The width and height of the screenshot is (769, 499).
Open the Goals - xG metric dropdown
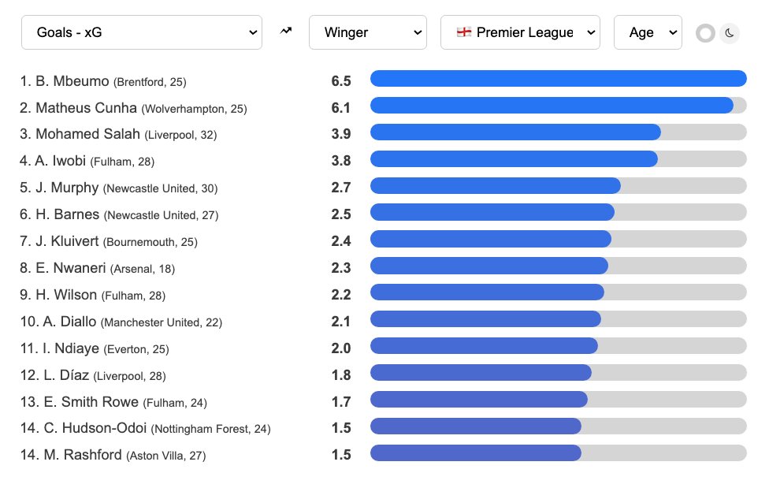pyautogui.click(x=142, y=32)
